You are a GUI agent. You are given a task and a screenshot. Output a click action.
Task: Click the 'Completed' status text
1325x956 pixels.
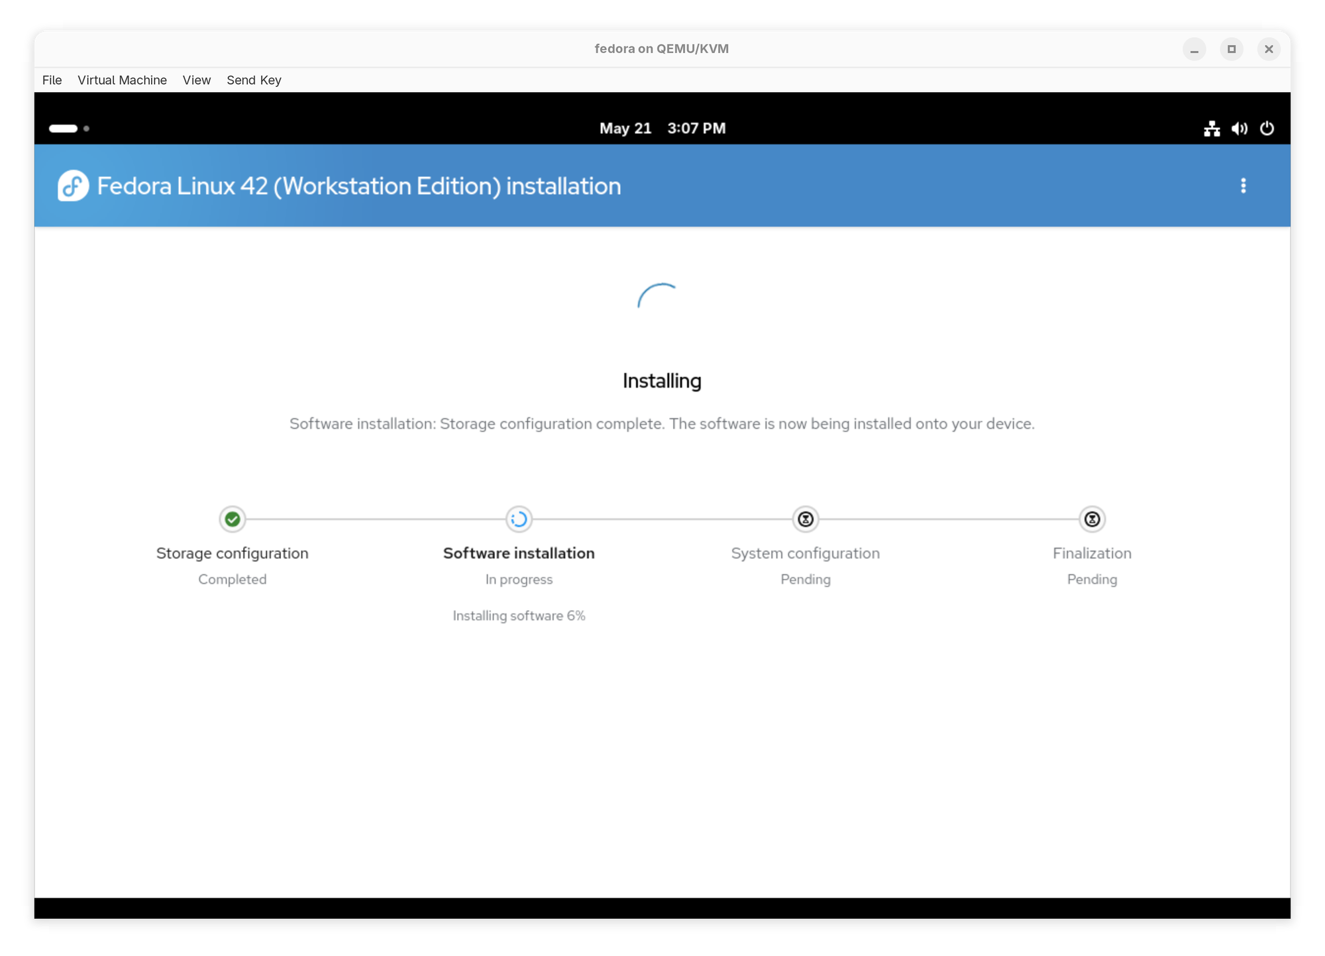coord(233,580)
